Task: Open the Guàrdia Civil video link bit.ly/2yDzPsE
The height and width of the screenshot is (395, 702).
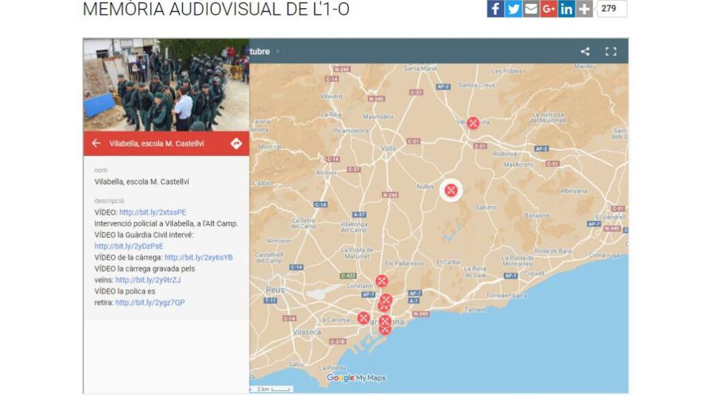Action: (x=129, y=246)
